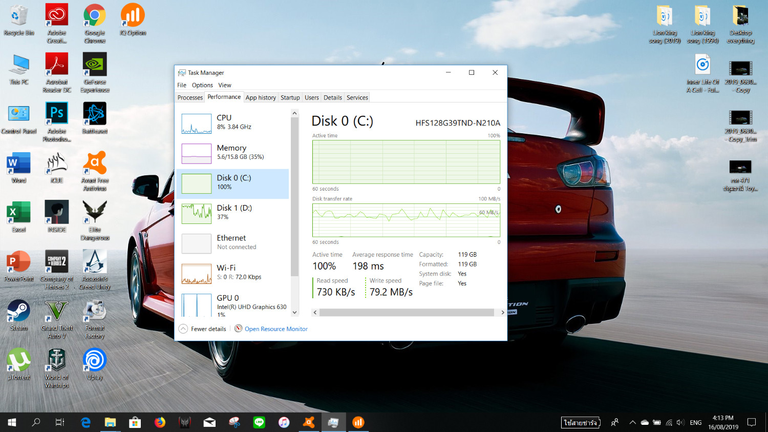Open the File menu in Task Manager
Image resolution: width=768 pixels, height=432 pixels.
(x=182, y=85)
